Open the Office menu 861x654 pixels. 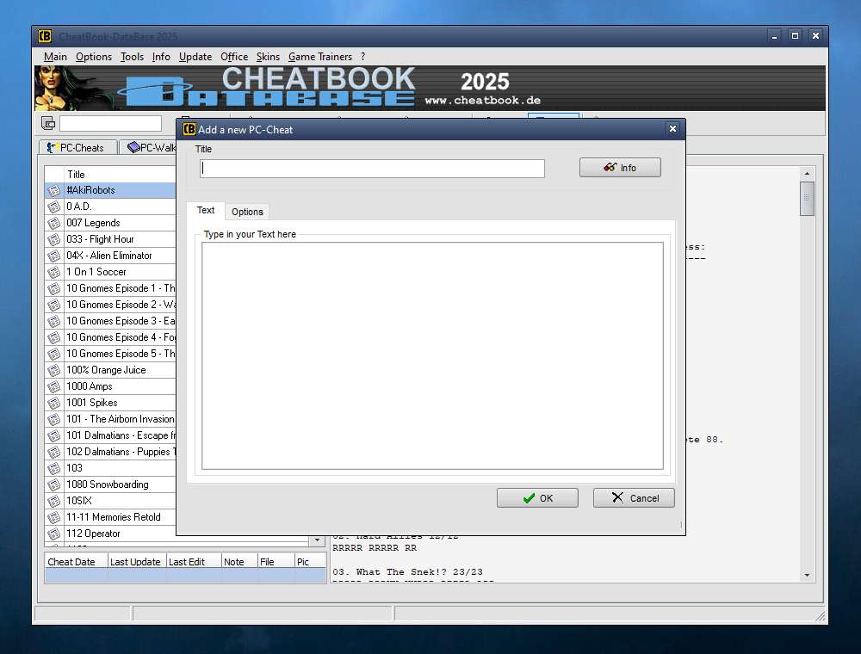click(234, 57)
